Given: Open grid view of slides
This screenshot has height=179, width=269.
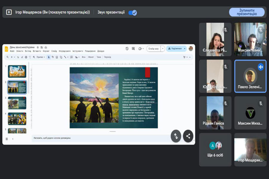Looking at the screenshot, I should 7,139.
